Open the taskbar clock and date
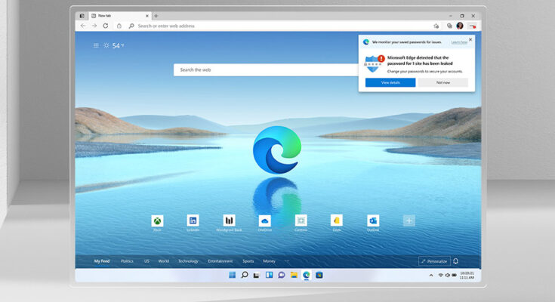555x302 pixels. tap(467, 276)
